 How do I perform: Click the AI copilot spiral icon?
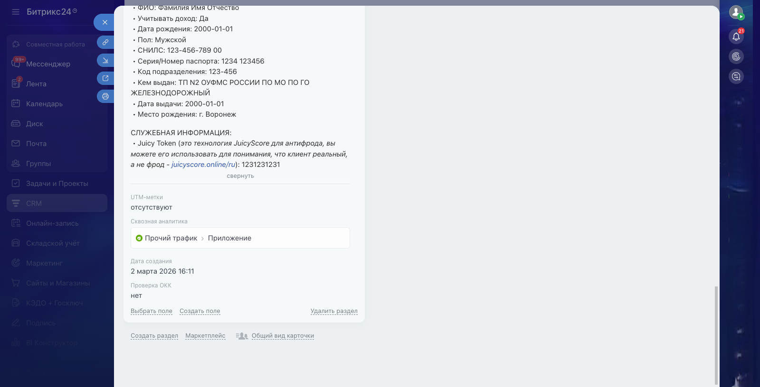click(x=736, y=56)
